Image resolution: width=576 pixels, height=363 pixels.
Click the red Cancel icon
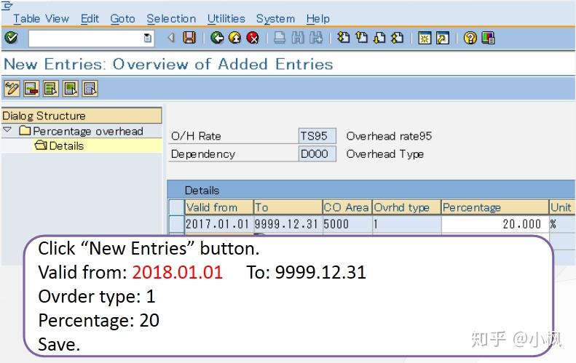(x=253, y=38)
